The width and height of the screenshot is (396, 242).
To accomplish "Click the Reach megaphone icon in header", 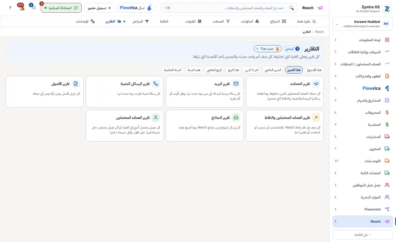I will tap(320, 8).
